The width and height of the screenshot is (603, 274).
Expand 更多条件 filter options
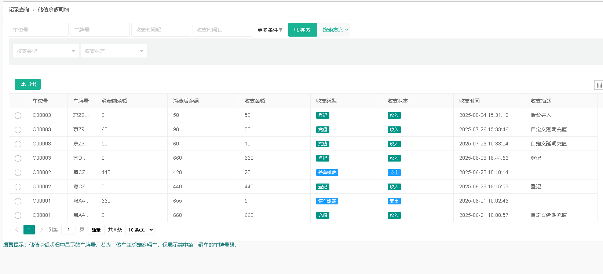point(270,30)
